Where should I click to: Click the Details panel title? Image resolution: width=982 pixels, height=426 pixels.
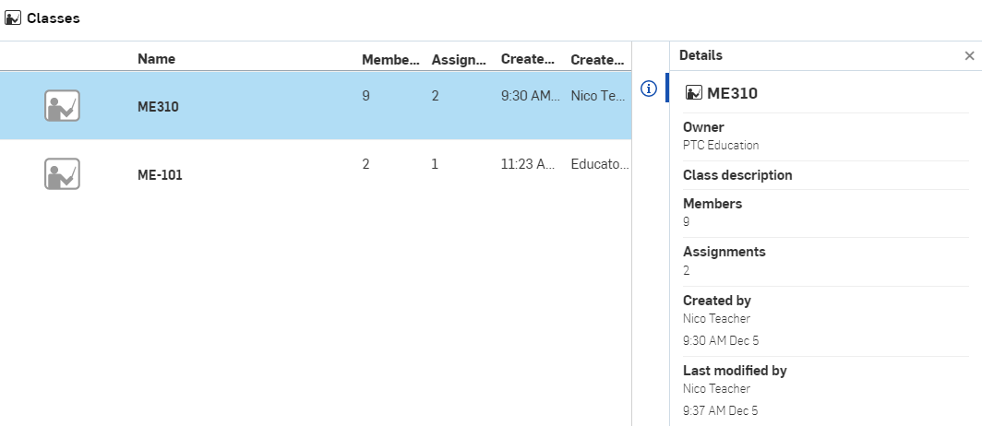(x=701, y=56)
